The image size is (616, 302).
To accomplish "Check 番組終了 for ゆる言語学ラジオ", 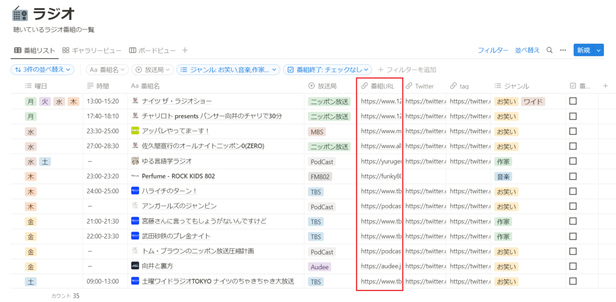I will click(x=573, y=161).
